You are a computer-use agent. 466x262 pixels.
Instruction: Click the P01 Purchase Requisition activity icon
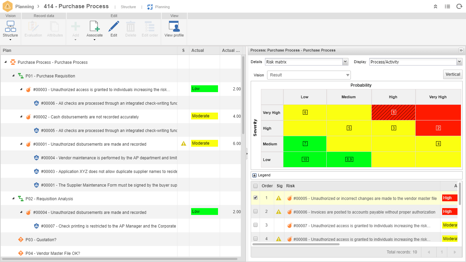[x=21, y=76]
